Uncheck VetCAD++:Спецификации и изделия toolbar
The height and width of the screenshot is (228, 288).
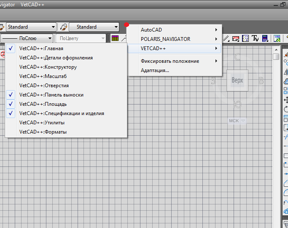66,113
